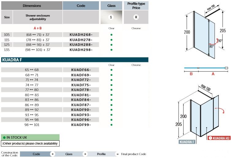Click the green stock dot for KUADF96-
232x160 pixels.
(111, 120)
